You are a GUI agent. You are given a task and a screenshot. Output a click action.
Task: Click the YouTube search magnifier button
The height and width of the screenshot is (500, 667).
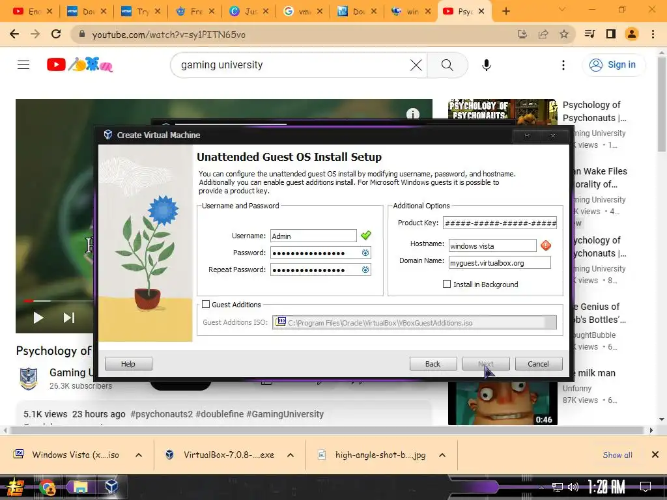tap(447, 65)
